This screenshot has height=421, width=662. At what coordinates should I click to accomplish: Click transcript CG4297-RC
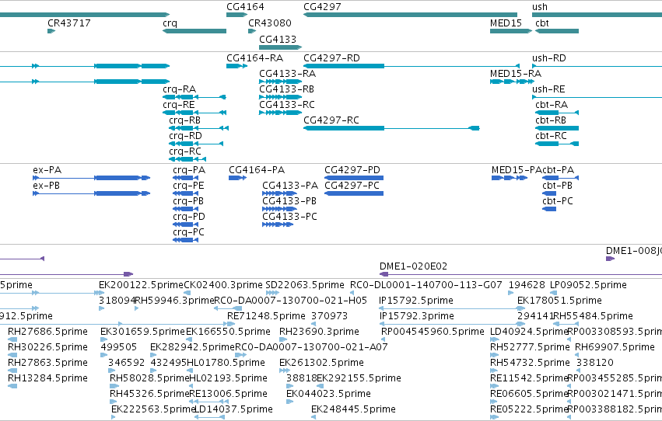pyautogui.click(x=391, y=128)
